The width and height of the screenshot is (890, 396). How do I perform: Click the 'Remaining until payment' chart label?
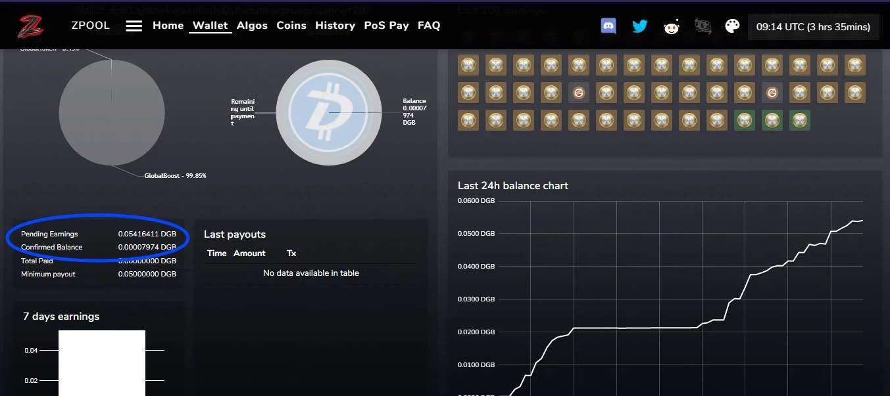click(x=243, y=112)
